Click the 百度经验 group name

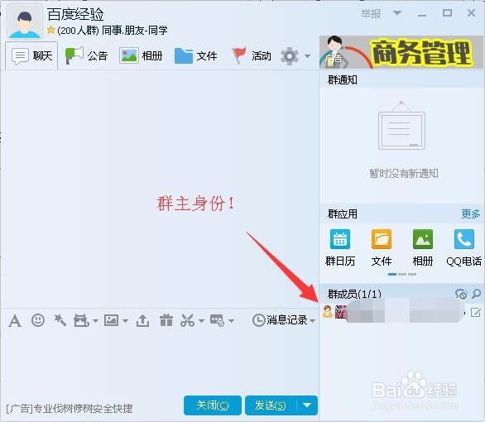point(75,14)
